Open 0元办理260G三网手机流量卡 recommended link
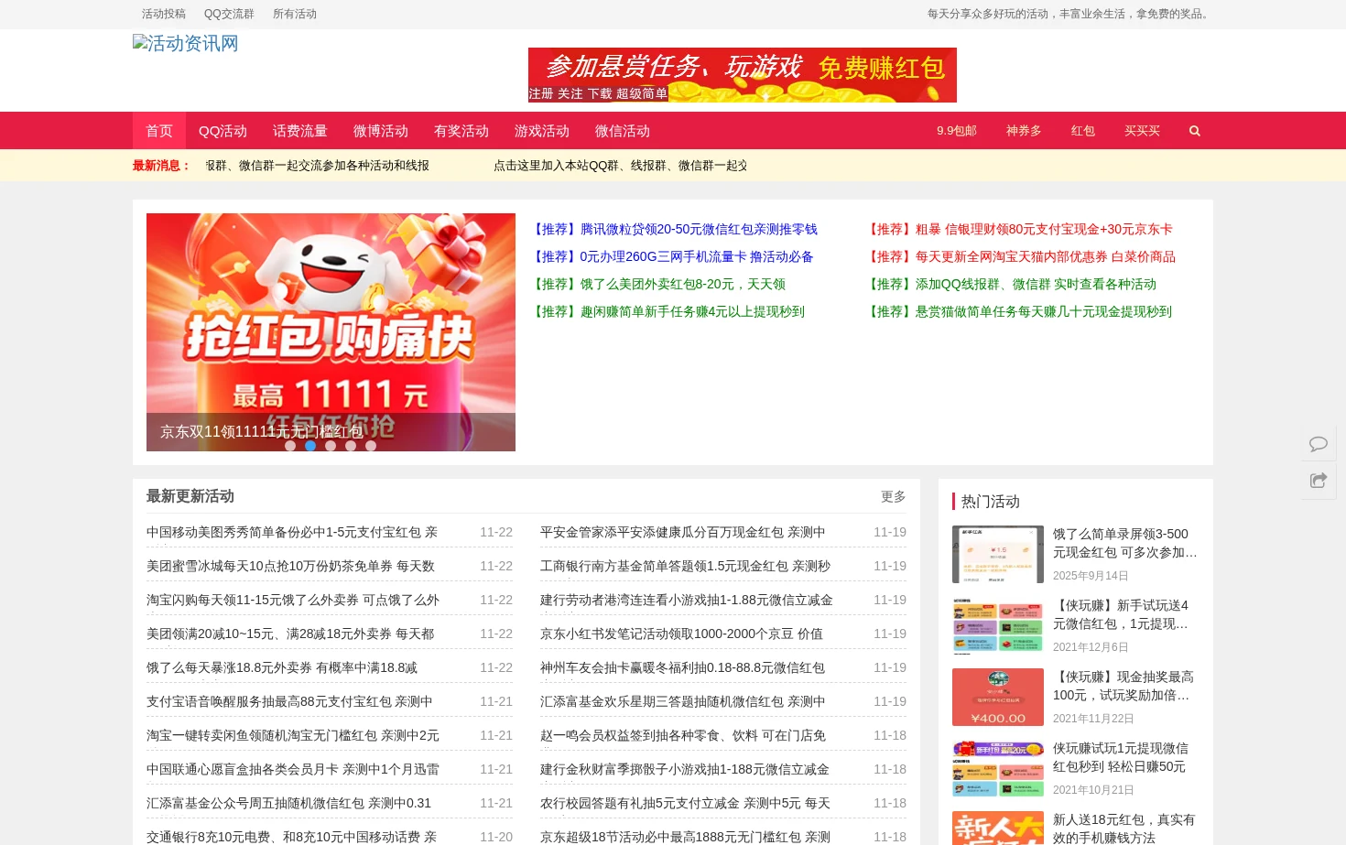The width and height of the screenshot is (1346, 845). [671, 256]
